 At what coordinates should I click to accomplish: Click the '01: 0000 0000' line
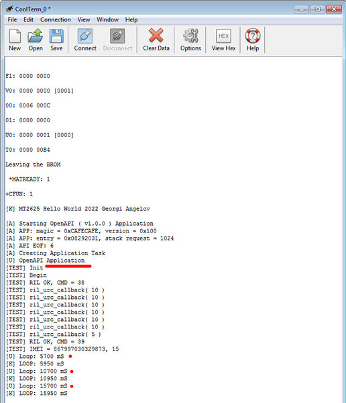pos(27,120)
